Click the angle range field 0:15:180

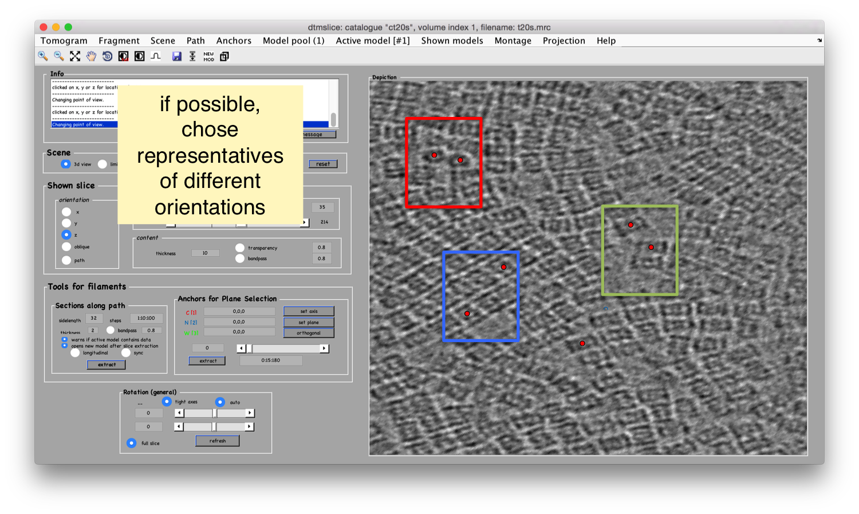(x=271, y=360)
